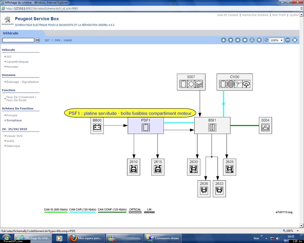Pan the schematic right with arrow icon

point(245,40)
